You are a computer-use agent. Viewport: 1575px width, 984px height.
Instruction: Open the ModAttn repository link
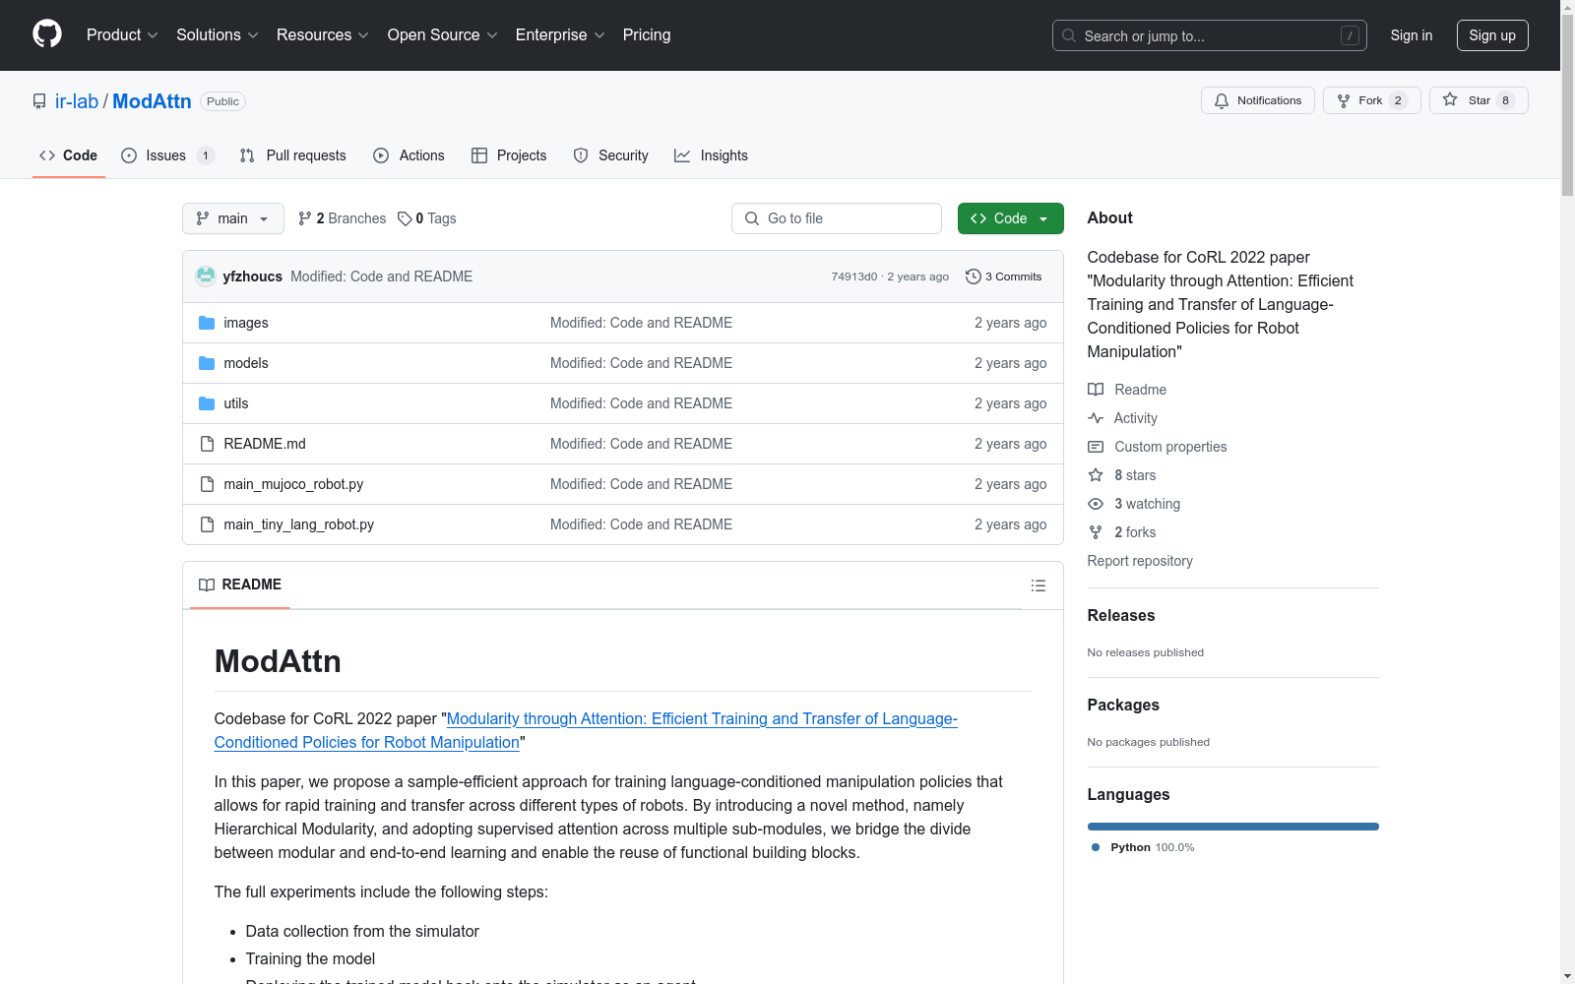(x=152, y=101)
